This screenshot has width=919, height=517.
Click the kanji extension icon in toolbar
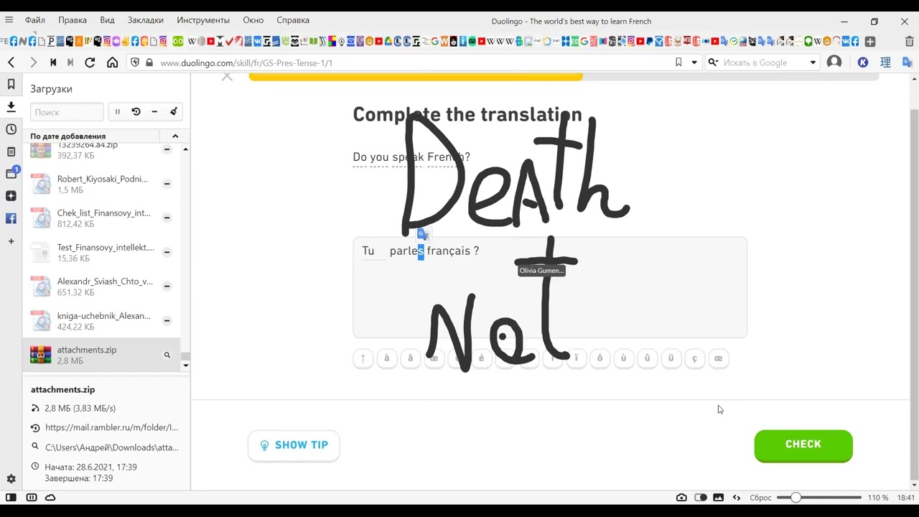(x=885, y=62)
